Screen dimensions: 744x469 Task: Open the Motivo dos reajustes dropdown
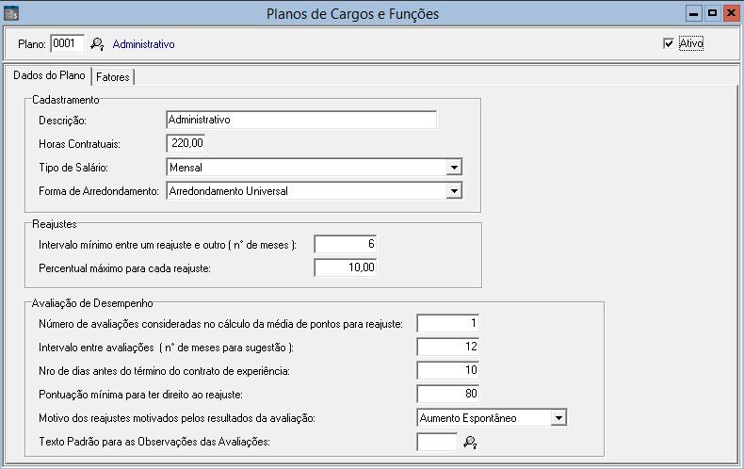558,418
